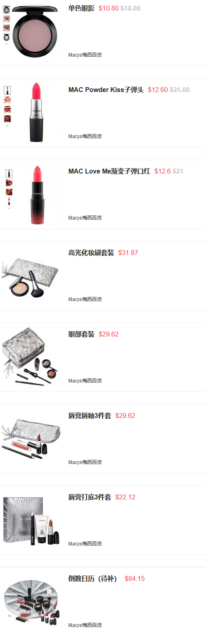
Task: Expand Love Me lipstick thumbnails chevron
Action: [x=9, y=208]
